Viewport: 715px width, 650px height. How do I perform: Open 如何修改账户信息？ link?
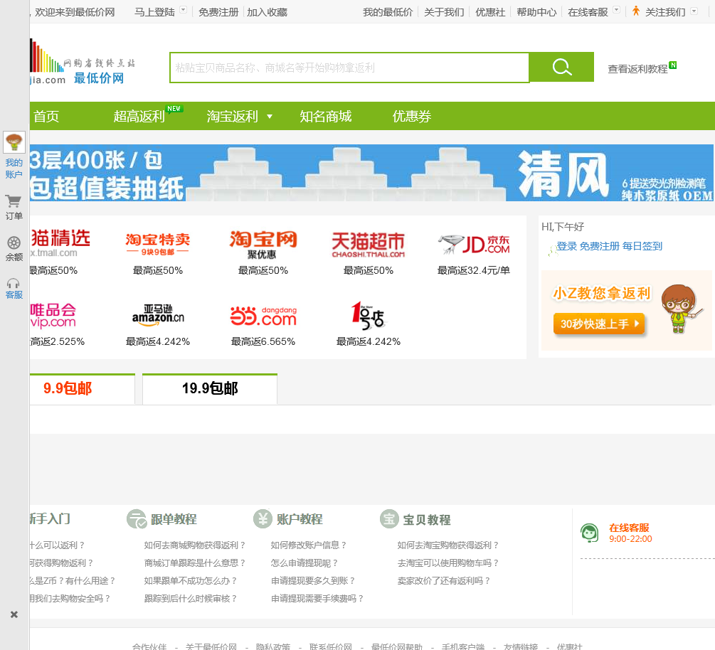tap(309, 545)
